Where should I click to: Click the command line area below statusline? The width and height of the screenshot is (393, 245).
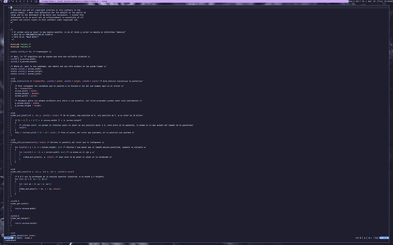(x=197, y=240)
